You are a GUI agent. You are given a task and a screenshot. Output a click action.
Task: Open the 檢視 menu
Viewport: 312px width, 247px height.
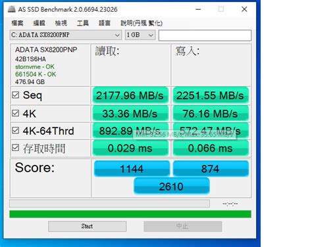click(x=61, y=23)
